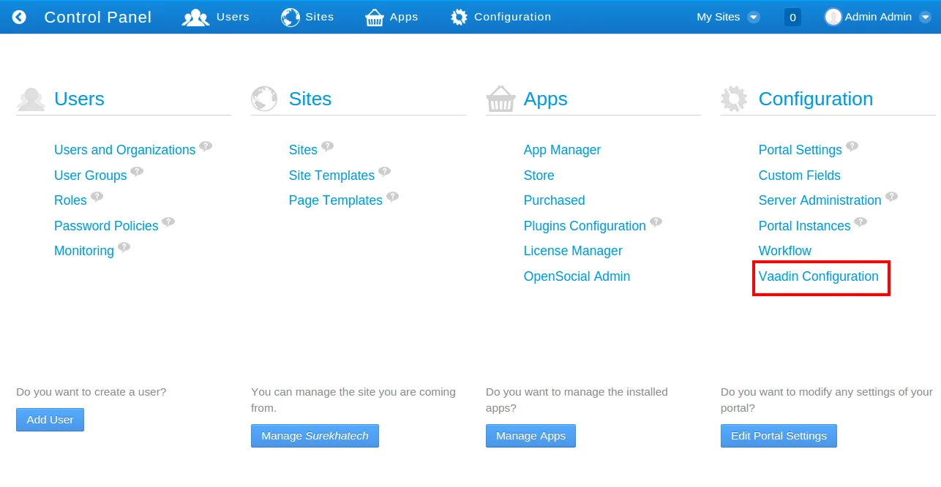Click the basket icon in top bar

(x=375, y=18)
